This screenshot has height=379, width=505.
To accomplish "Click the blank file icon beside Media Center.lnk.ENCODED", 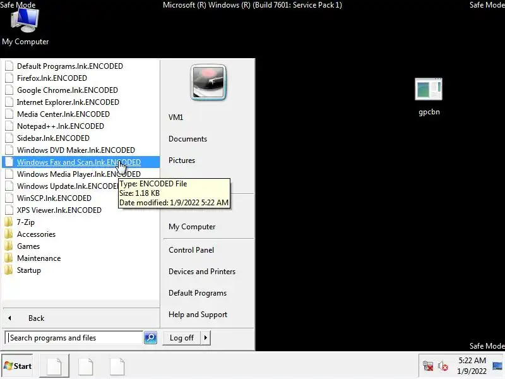I will 9,114.
